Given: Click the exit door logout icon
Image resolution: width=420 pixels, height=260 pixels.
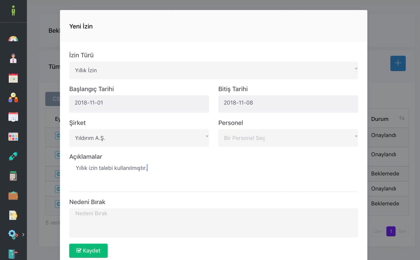Looking at the screenshot, I should (13, 254).
